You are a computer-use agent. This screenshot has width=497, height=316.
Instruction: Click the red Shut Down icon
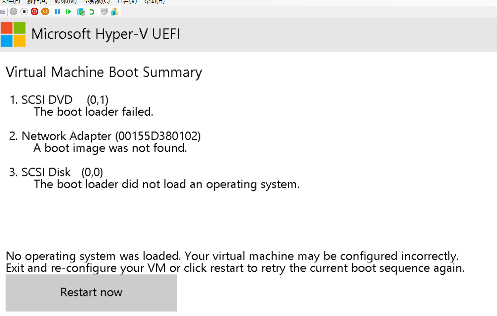click(35, 12)
